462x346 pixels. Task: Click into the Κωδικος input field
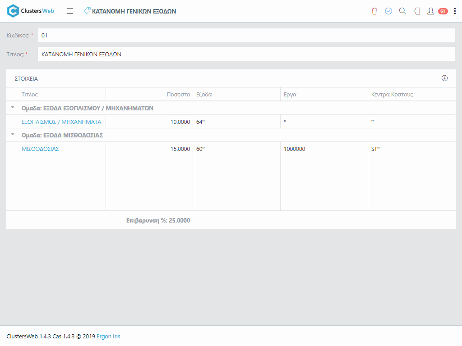[246, 36]
